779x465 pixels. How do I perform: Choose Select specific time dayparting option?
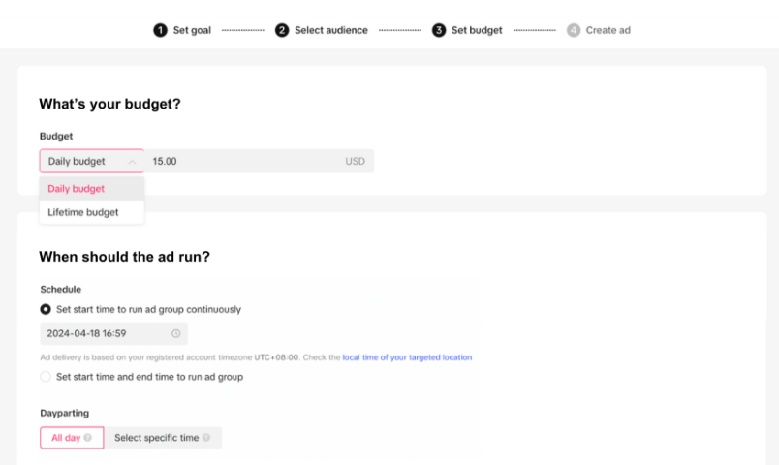point(156,438)
